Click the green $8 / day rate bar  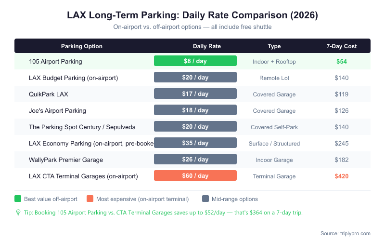click(x=195, y=61)
